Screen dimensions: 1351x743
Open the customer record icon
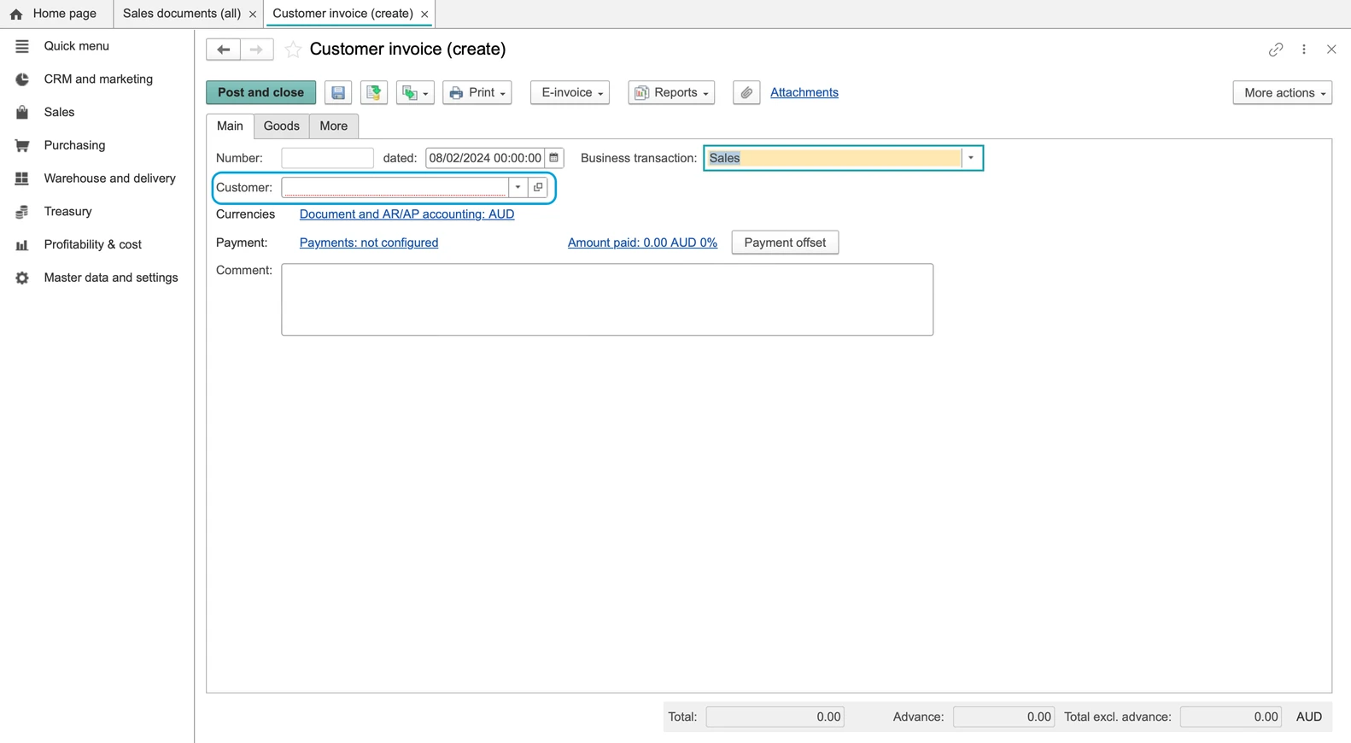click(x=538, y=187)
